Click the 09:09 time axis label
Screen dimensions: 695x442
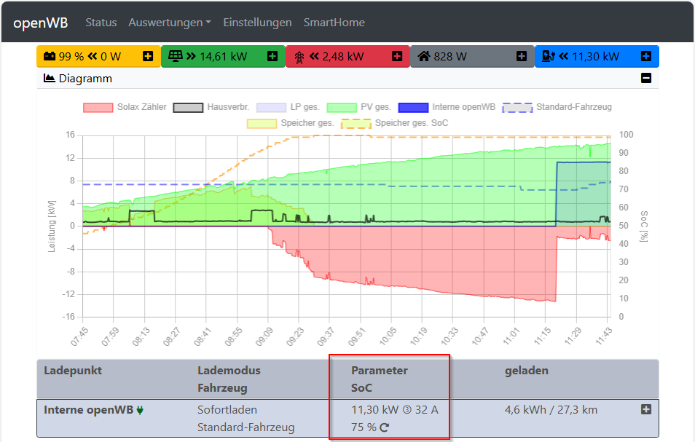click(264, 336)
